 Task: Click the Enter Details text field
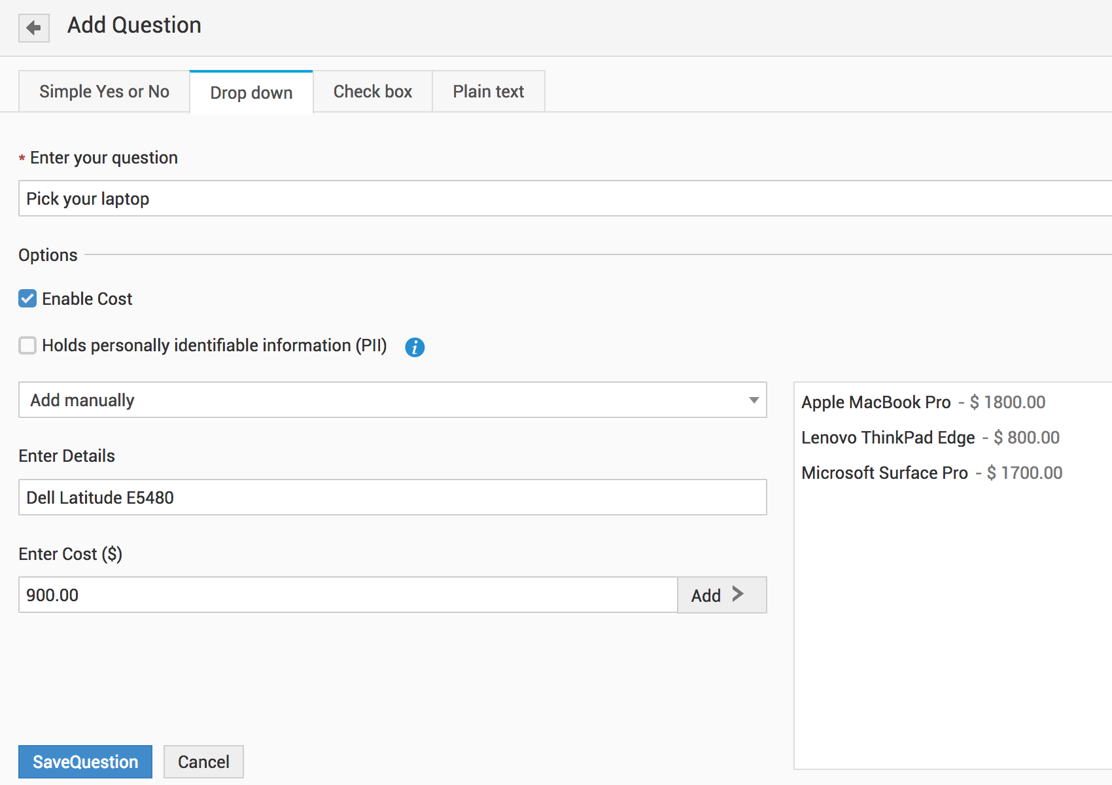tap(391, 498)
